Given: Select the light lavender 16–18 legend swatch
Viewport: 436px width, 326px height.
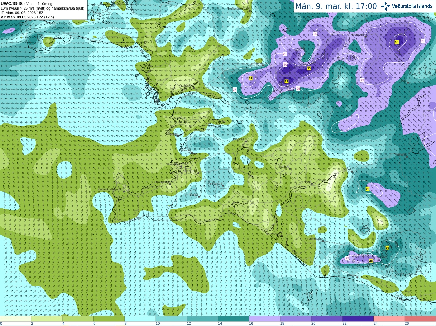Looking at the screenshot, I should (265, 319).
